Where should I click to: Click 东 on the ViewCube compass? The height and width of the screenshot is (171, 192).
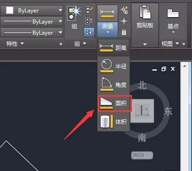pos(168,111)
